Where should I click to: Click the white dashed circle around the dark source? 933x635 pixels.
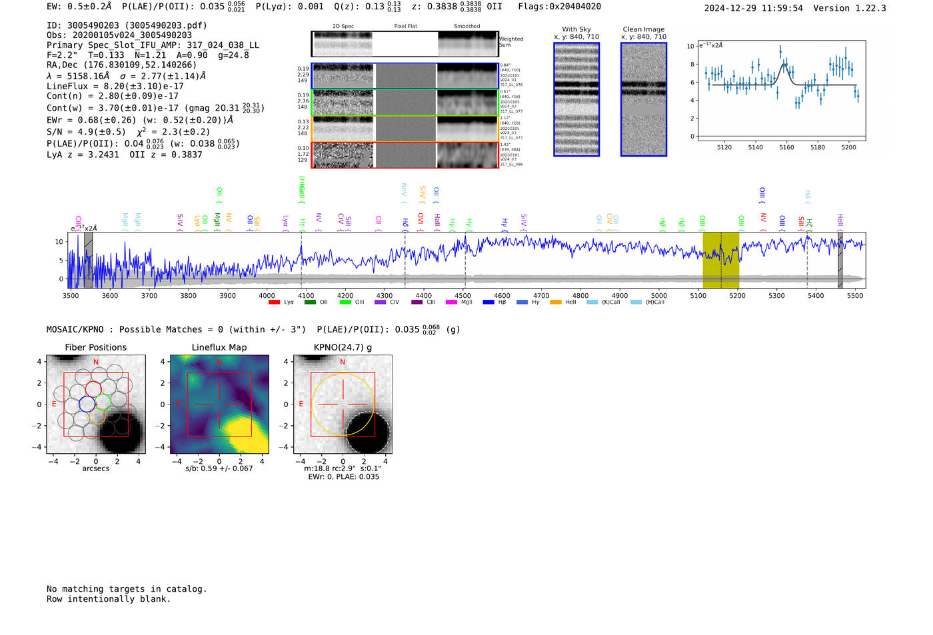click(368, 433)
